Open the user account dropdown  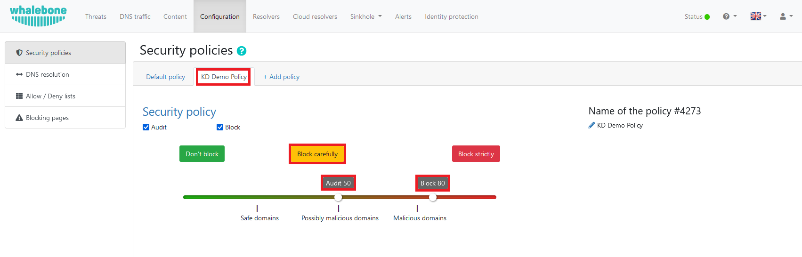(x=786, y=16)
